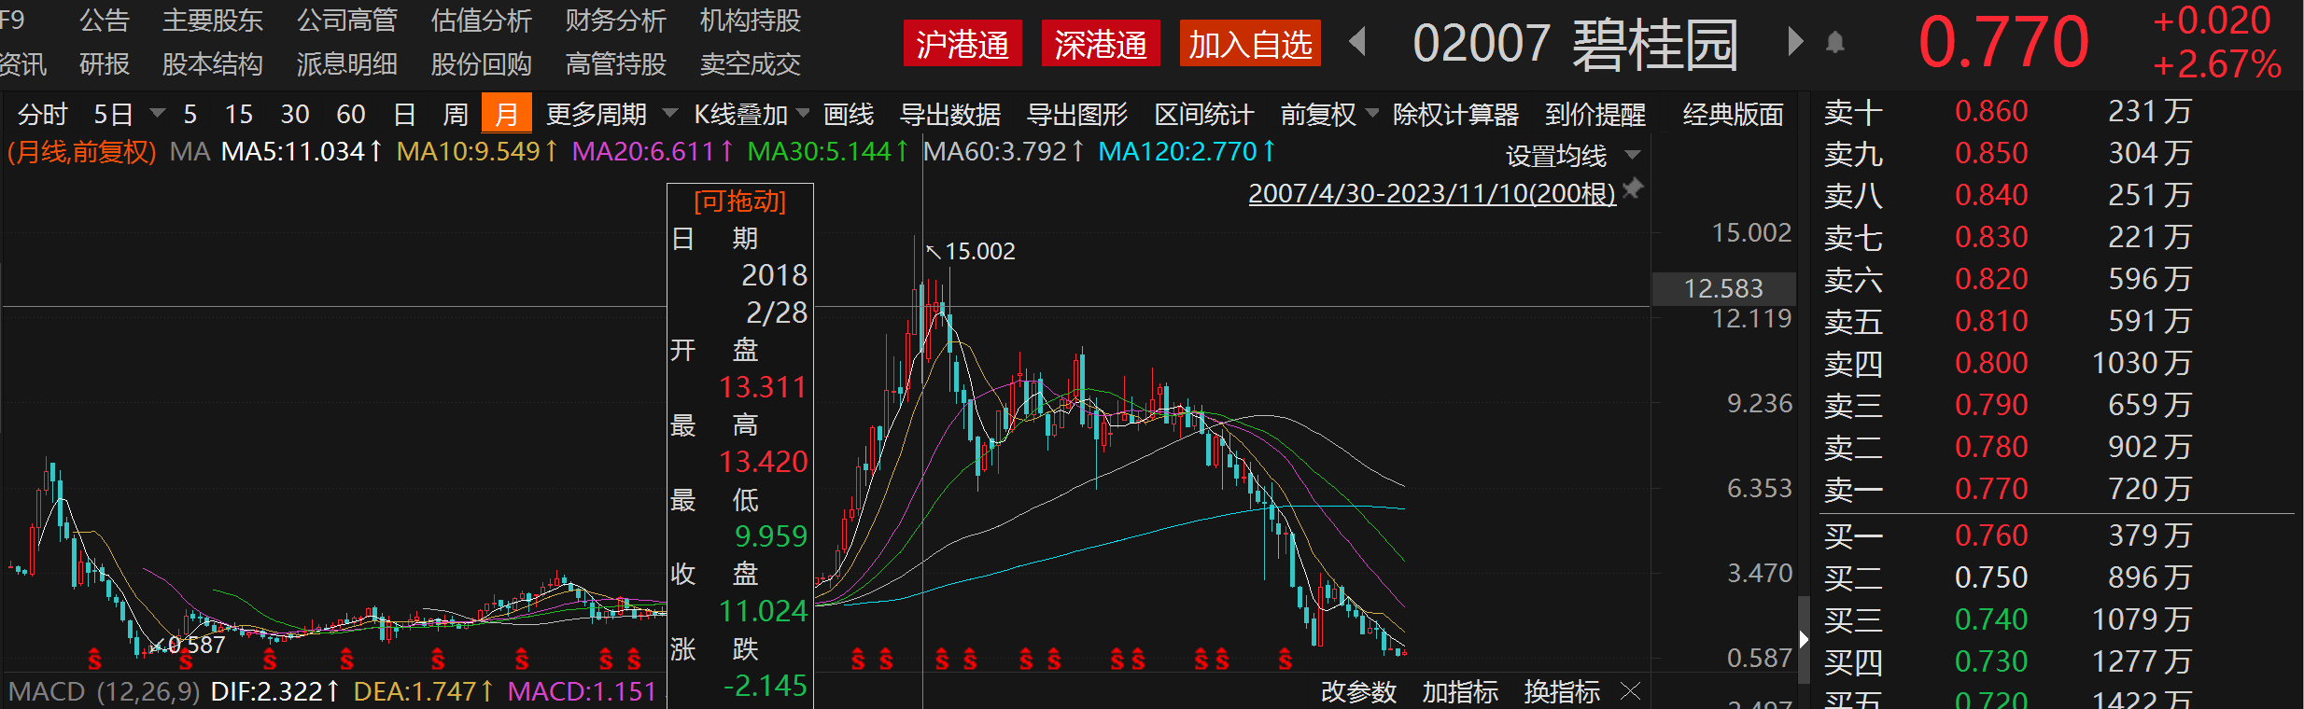
Task: Click MA5:11.034 indicator label
Action: coord(302,151)
